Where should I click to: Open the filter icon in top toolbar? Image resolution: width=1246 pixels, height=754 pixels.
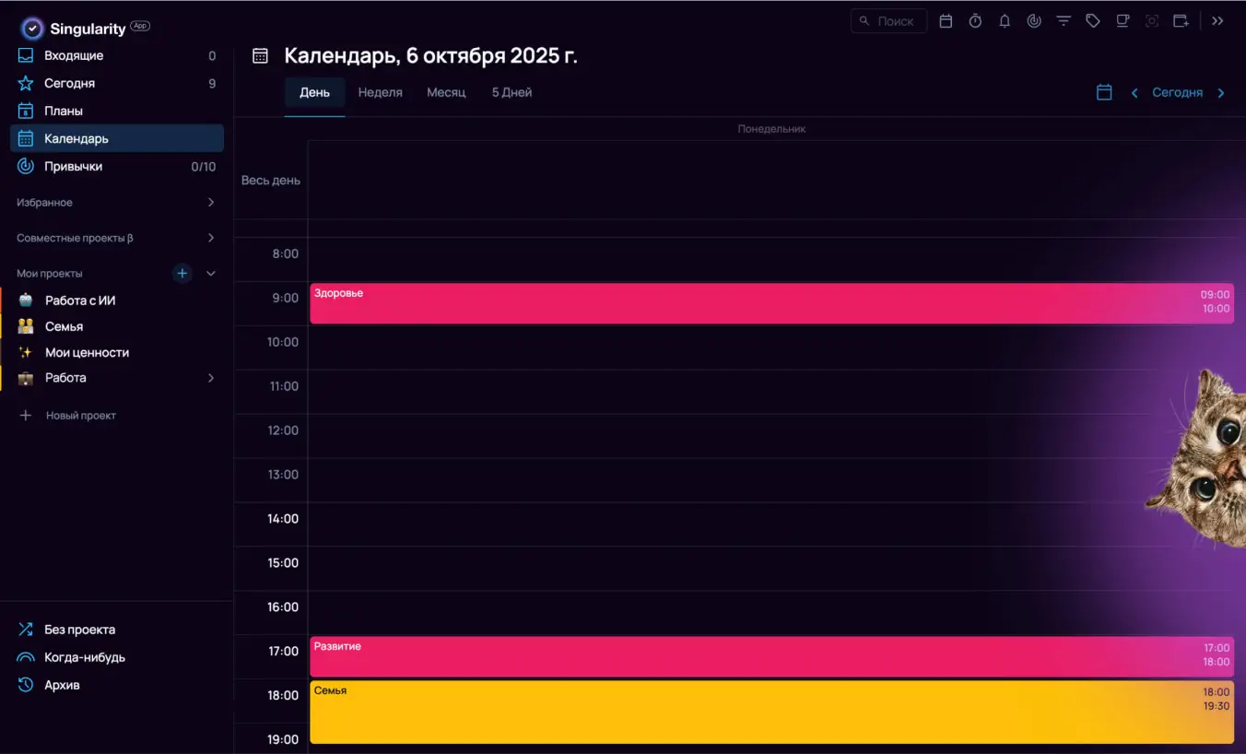point(1064,21)
